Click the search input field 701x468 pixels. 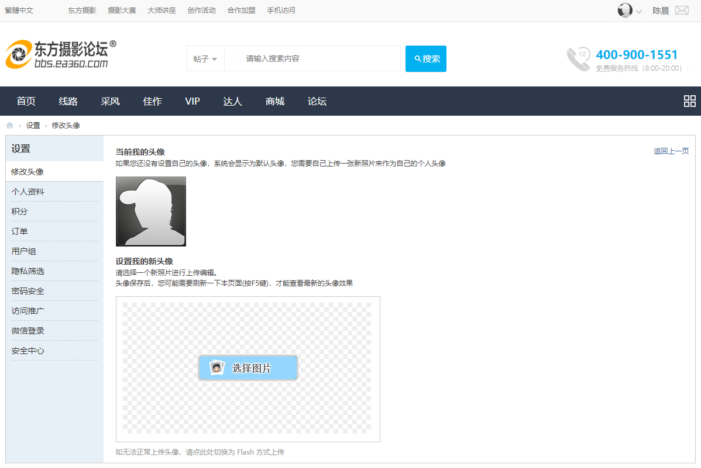coord(313,58)
